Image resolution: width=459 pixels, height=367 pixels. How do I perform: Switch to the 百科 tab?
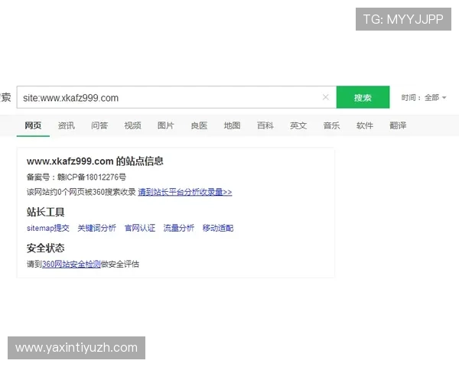coord(265,125)
